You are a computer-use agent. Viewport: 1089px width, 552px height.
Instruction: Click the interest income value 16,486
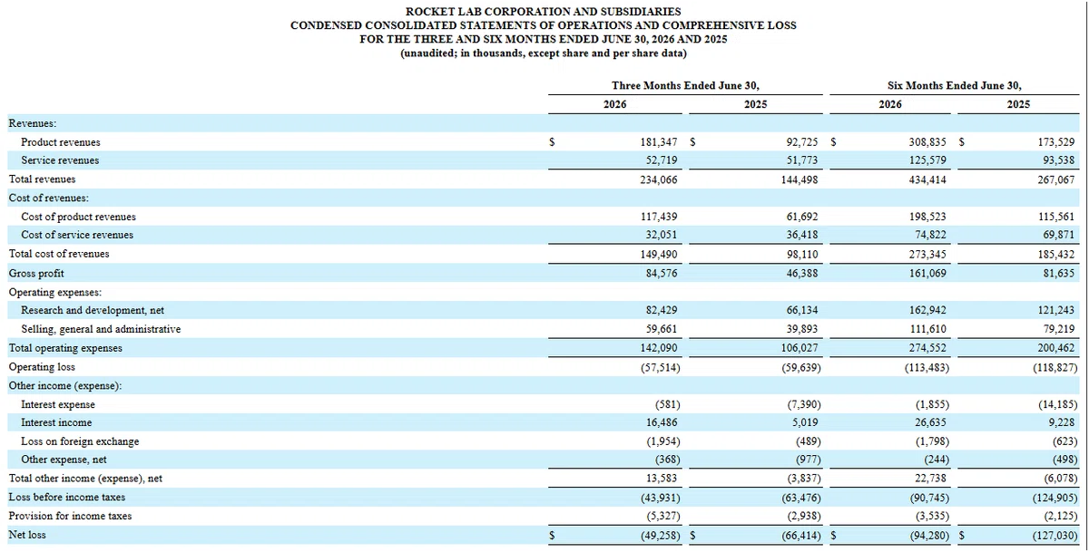[x=662, y=422]
